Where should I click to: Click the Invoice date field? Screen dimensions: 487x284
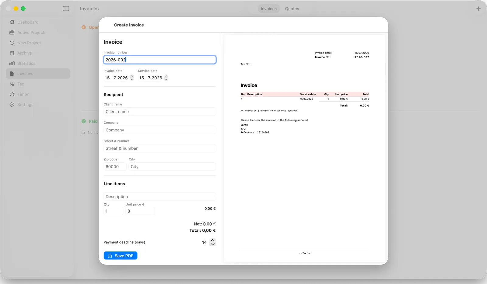coord(116,78)
